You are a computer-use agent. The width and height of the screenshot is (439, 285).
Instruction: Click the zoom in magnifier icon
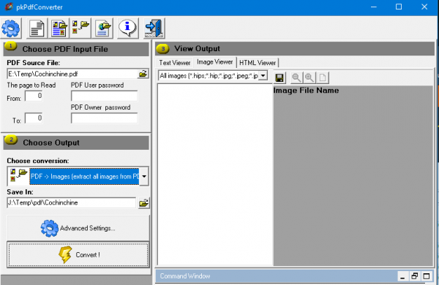(x=309, y=77)
